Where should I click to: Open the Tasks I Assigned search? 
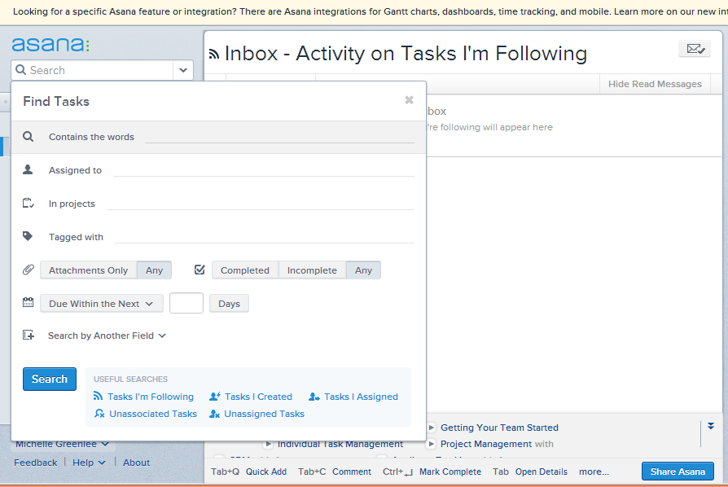[362, 397]
